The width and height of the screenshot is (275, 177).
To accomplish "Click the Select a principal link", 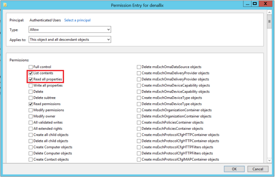I will click(x=77, y=20).
